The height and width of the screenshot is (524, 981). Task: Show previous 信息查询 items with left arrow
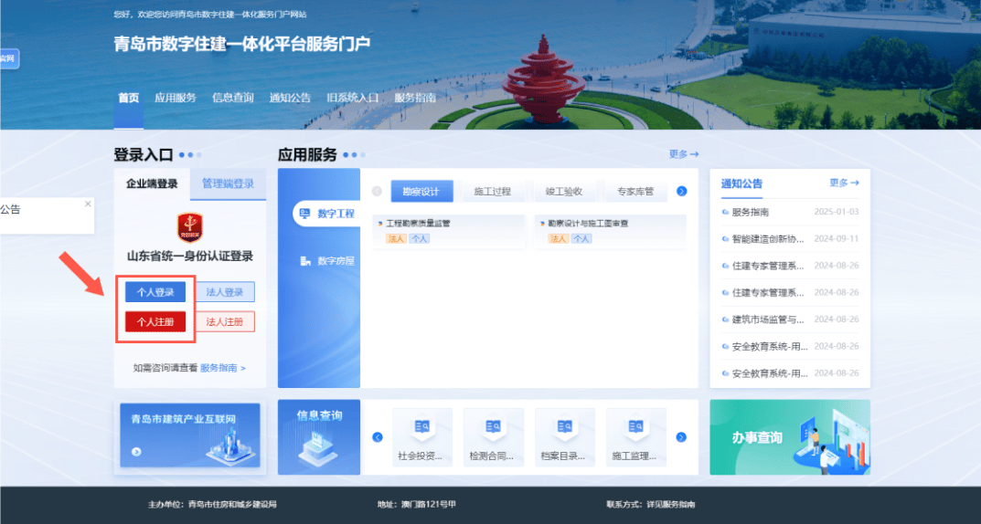(377, 437)
